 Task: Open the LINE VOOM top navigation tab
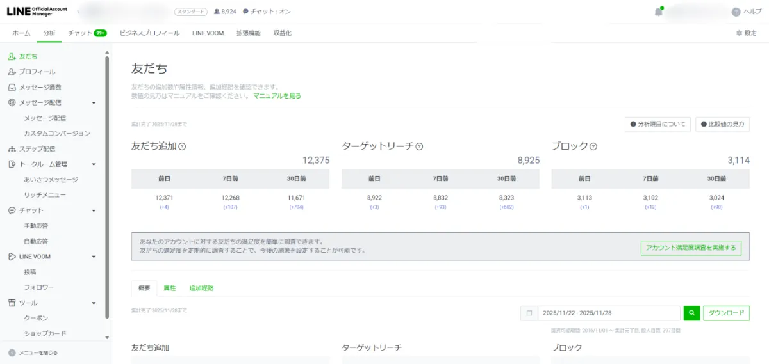click(x=208, y=33)
